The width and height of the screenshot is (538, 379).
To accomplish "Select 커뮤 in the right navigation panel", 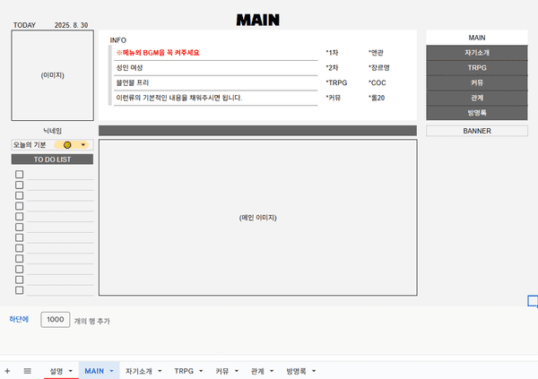I will coord(476,82).
